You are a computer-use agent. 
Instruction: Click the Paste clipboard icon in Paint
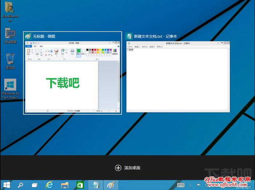point(28,51)
